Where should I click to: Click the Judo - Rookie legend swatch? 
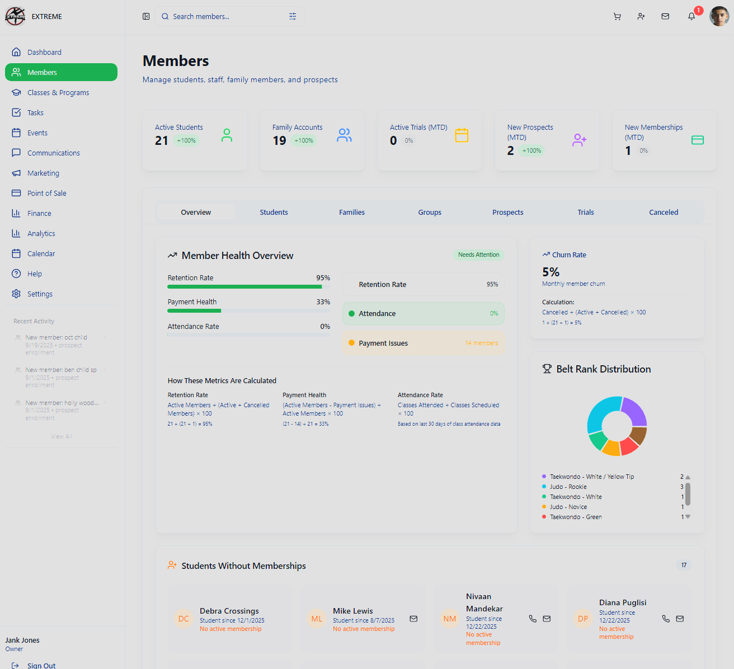[x=544, y=487]
